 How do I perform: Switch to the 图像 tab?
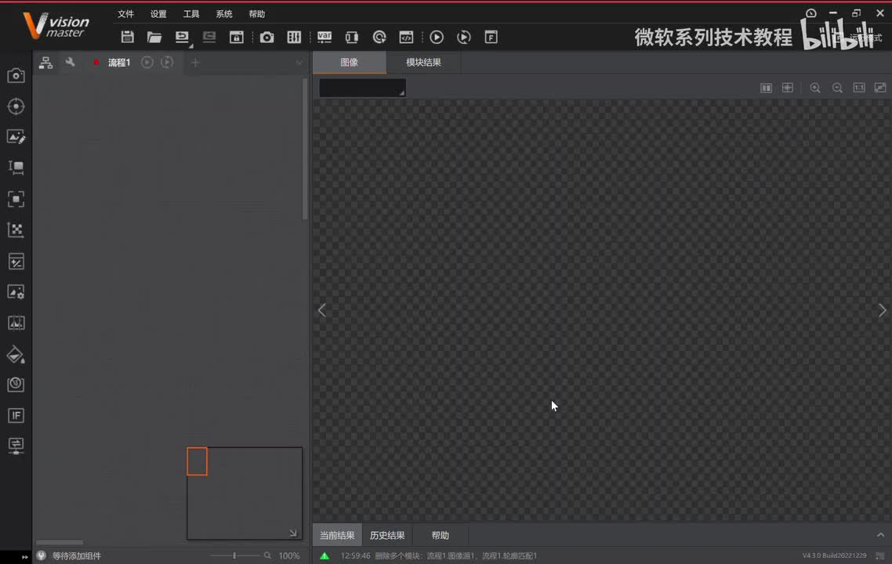pyautogui.click(x=350, y=63)
